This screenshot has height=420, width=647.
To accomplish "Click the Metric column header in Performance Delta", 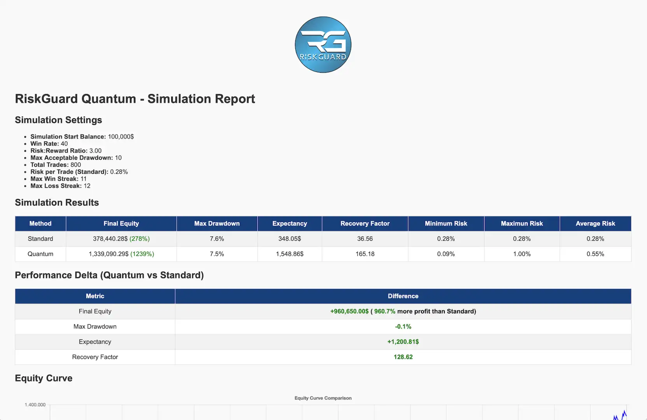I will [x=95, y=296].
